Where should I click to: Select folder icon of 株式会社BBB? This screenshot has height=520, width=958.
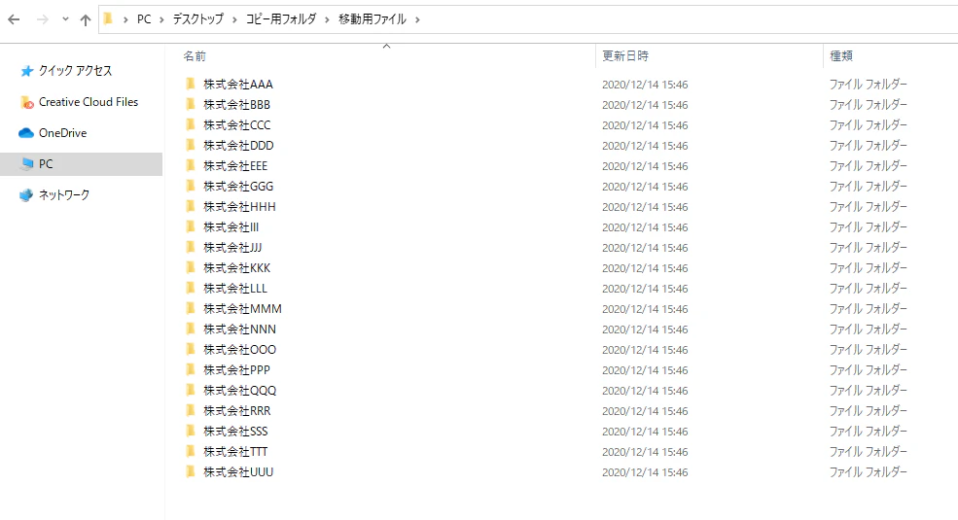pyautogui.click(x=191, y=104)
